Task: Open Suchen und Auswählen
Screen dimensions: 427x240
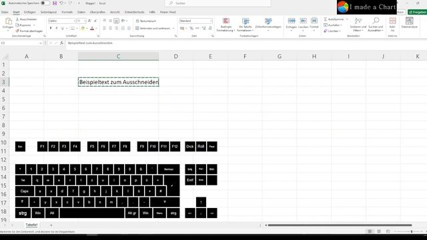Action: [x=376, y=25]
